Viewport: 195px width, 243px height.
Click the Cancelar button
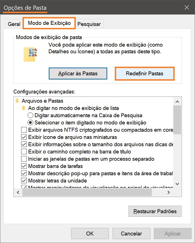131,234
